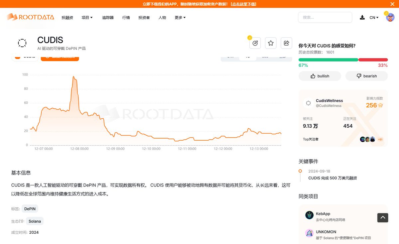Vote bullish on CUDIS

tap(320, 76)
